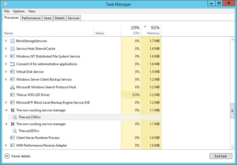Click the 1.5 MB memory value
This screenshot has height=165, width=237.
click(x=155, y=72)
